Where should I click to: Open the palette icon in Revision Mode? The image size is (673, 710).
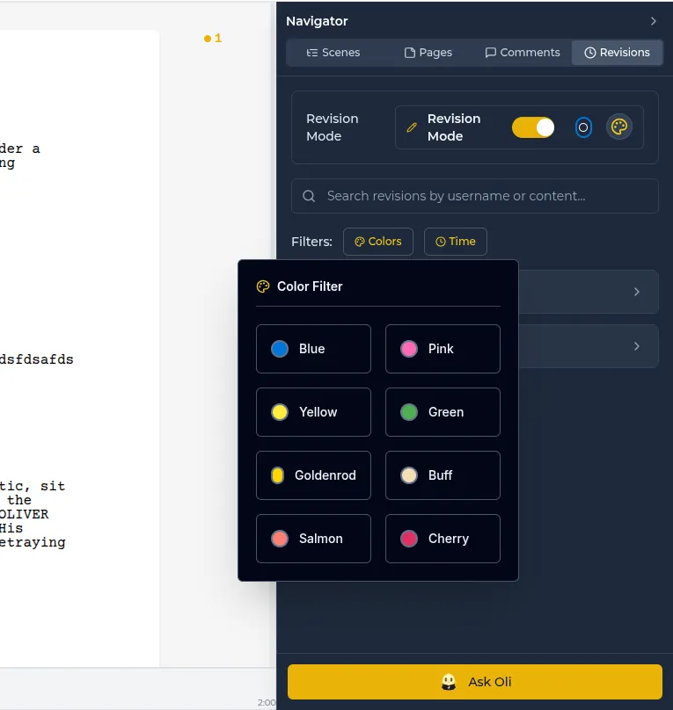[x=619, y=127]
